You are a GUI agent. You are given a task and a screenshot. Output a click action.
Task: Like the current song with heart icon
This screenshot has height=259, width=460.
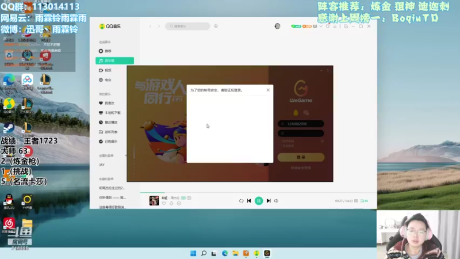(x=164, y=203)
